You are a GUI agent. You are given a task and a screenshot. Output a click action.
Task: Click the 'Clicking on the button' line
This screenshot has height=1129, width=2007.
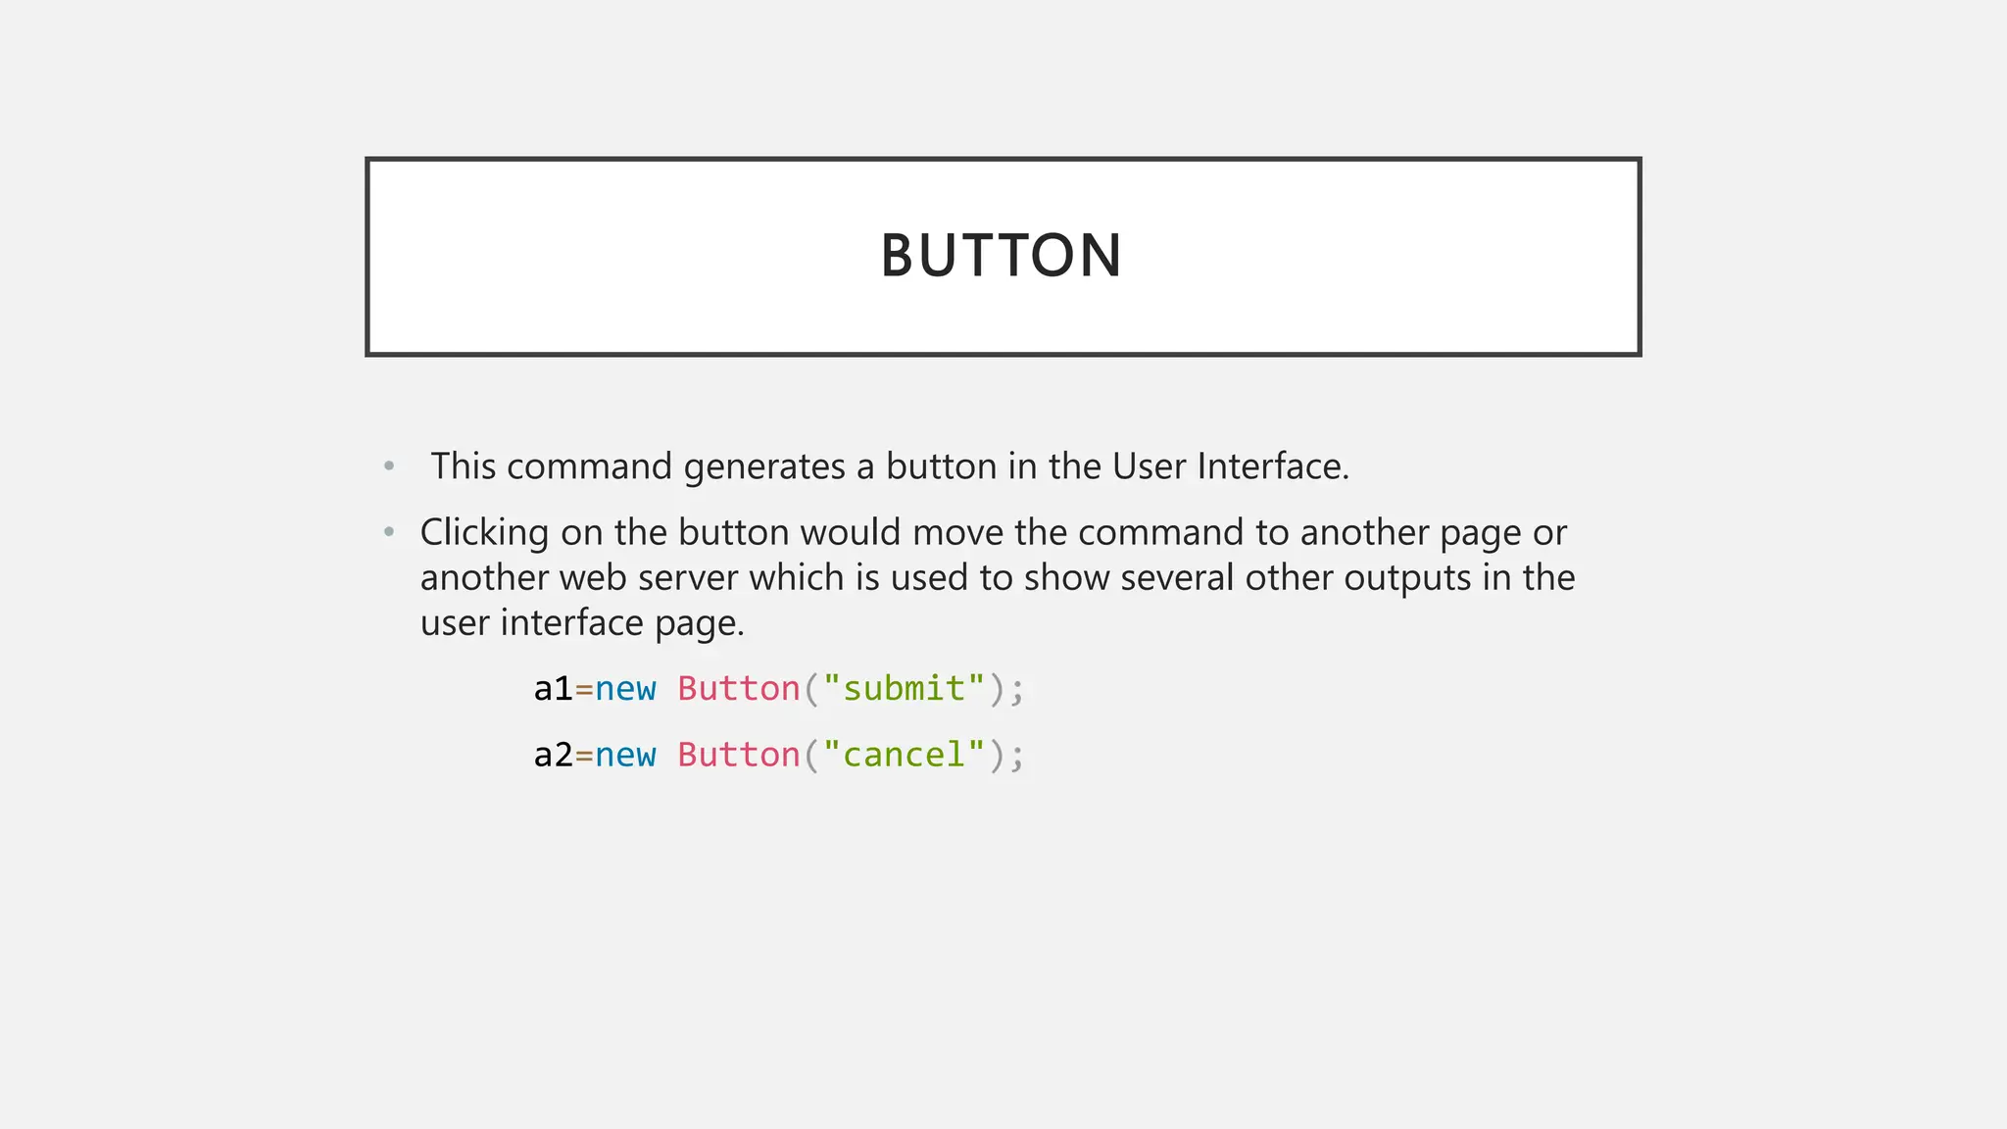pyautogui.click(x=993, y=532)
